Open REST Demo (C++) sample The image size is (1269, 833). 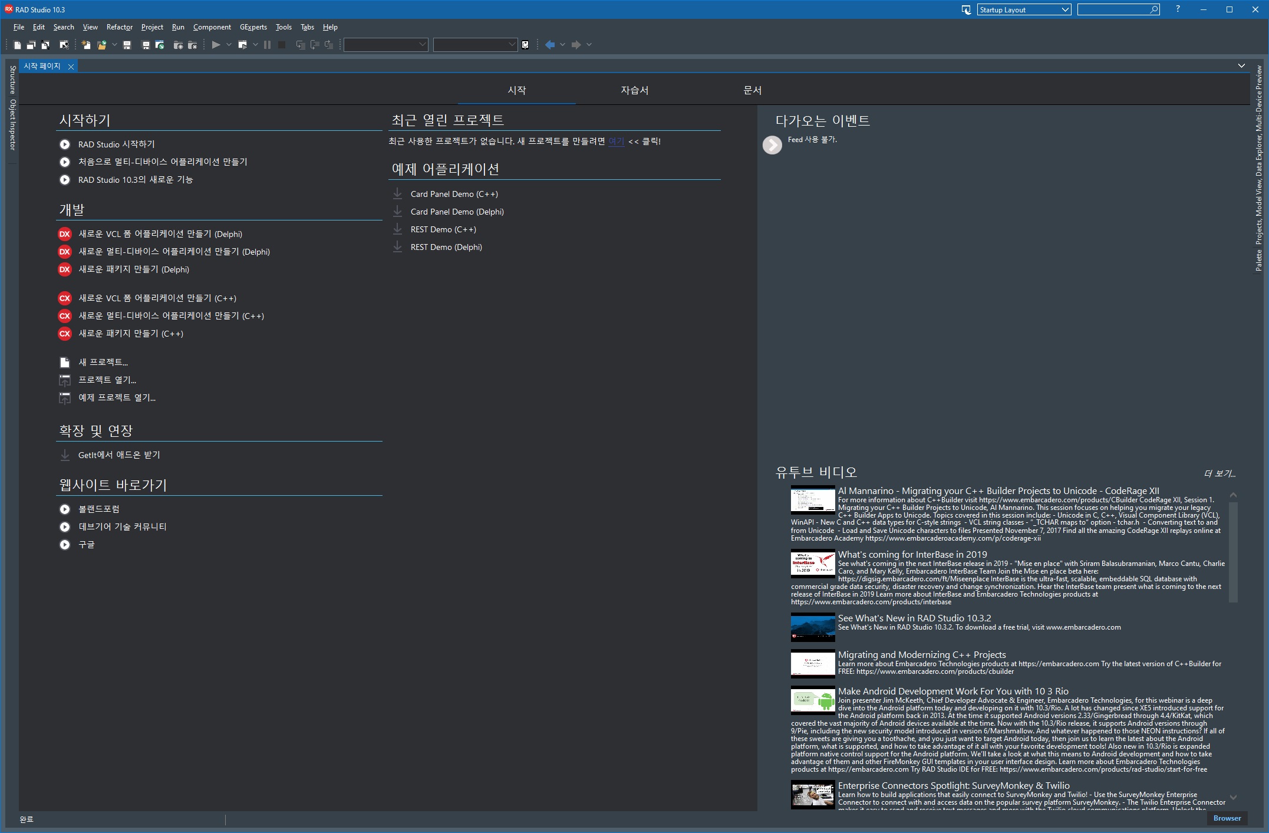[x=443, y=229]
